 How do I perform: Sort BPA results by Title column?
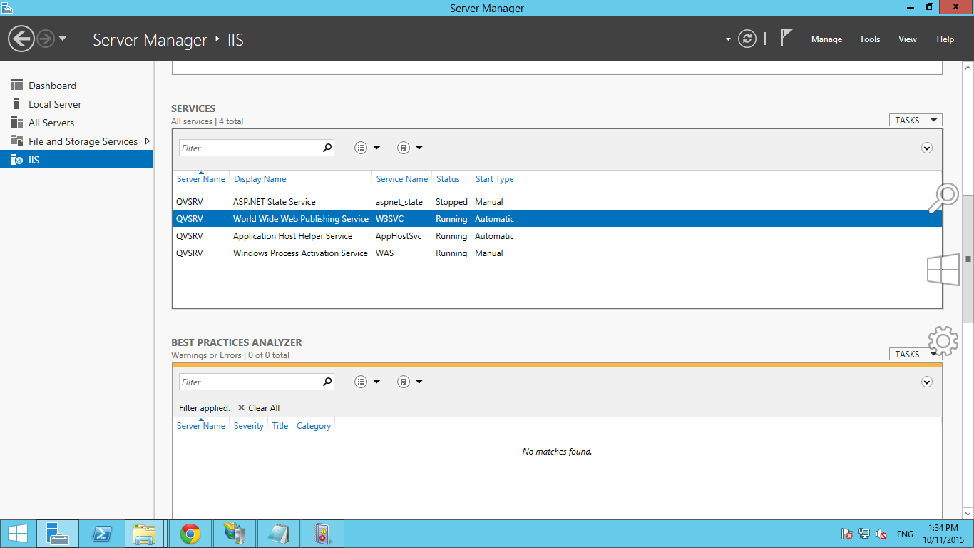(x=280, y=426)
